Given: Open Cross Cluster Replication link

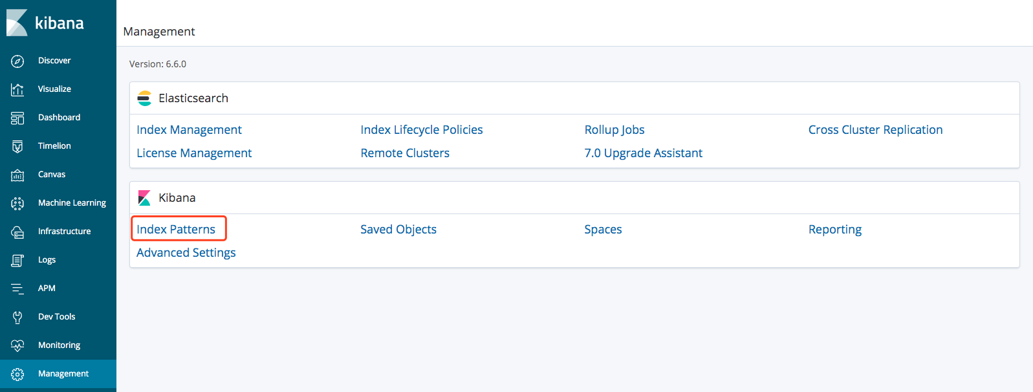Looking at the screenshot, I should click(x=875, y=130).
